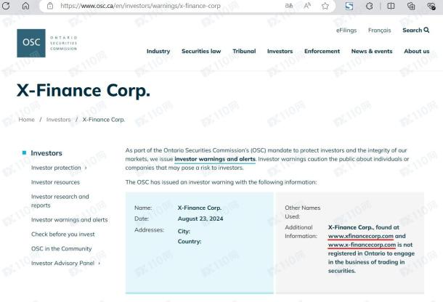This screenshot has width=443, height=302.
Task: Click the blue S extension icon
Action: tap(349, 6)
